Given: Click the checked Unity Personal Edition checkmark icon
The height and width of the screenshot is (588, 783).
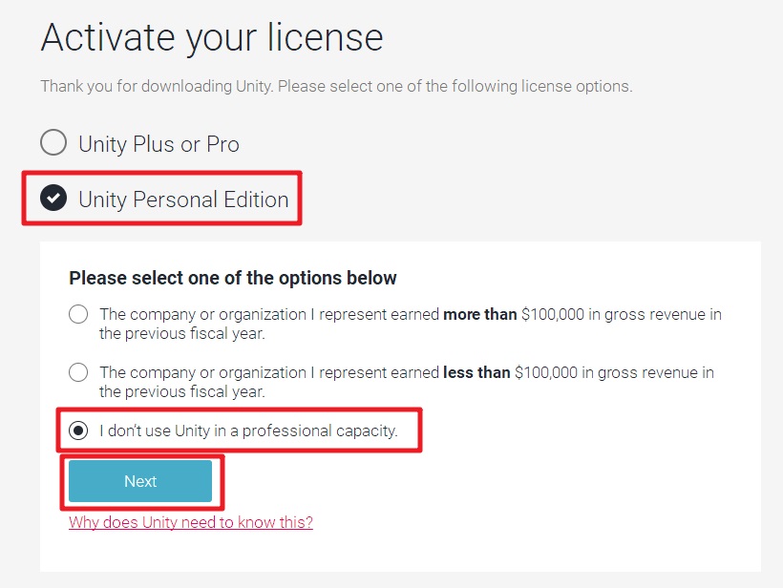Looking at the screenshot, I should tap(53, 198).
